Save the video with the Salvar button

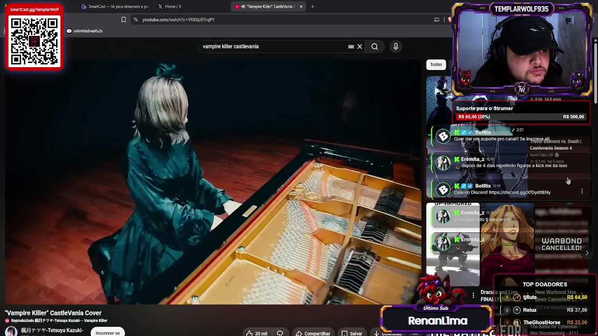click(x=352, y=333)
